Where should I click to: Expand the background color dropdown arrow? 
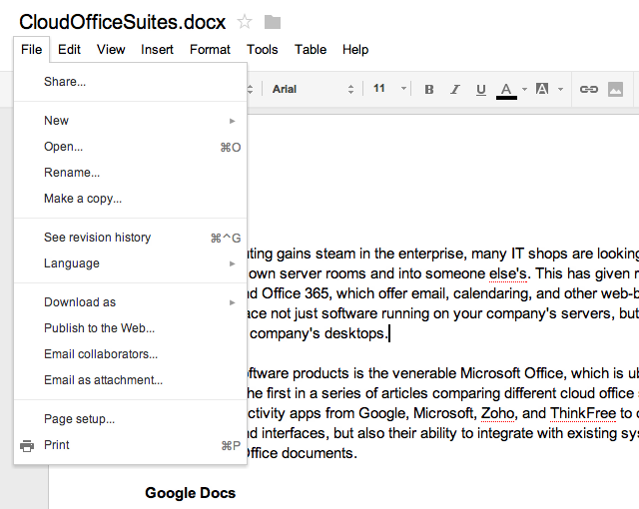click(561, 89)
